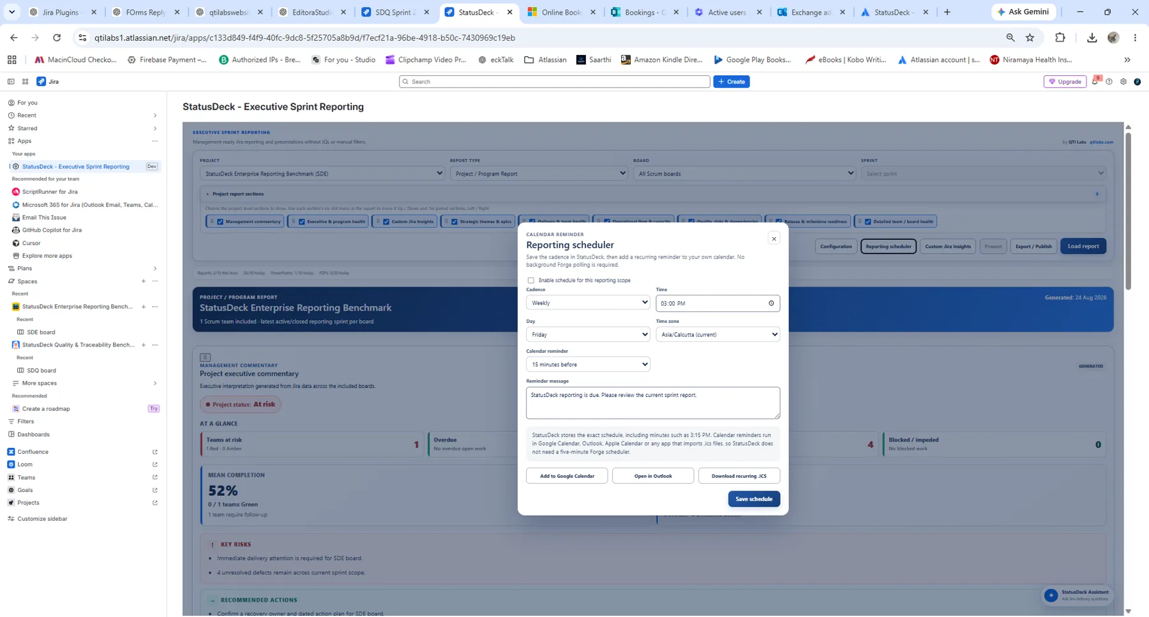This screenshot has width=1149, height=617.
Task: Click the Jira search box
Action: (x=554, y=82)
